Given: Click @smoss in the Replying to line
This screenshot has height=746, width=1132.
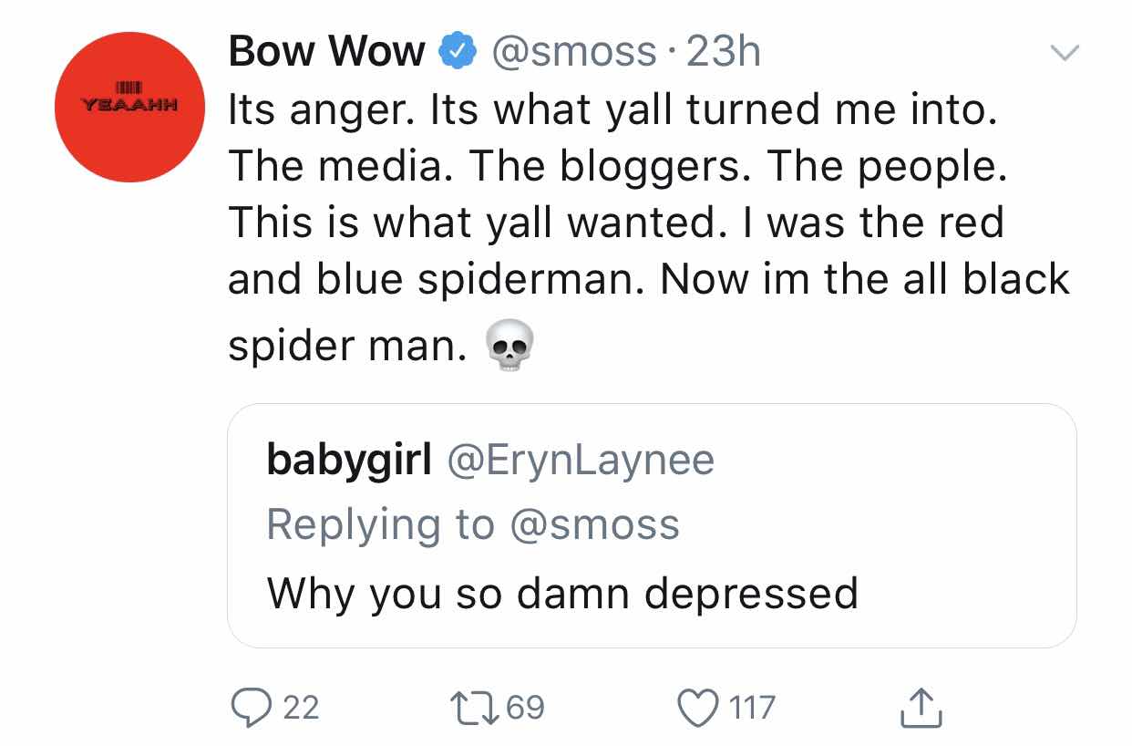Looking at the screenshot, I should [596, 524].
